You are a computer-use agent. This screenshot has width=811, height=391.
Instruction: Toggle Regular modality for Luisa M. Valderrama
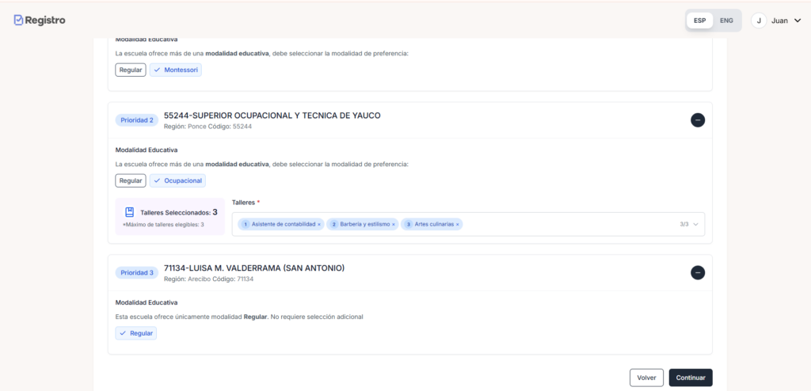[x=136, y=333]
